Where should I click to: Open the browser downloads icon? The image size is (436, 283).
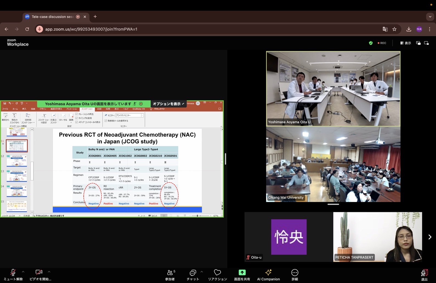pyautogui.click(x=409, y=29)
